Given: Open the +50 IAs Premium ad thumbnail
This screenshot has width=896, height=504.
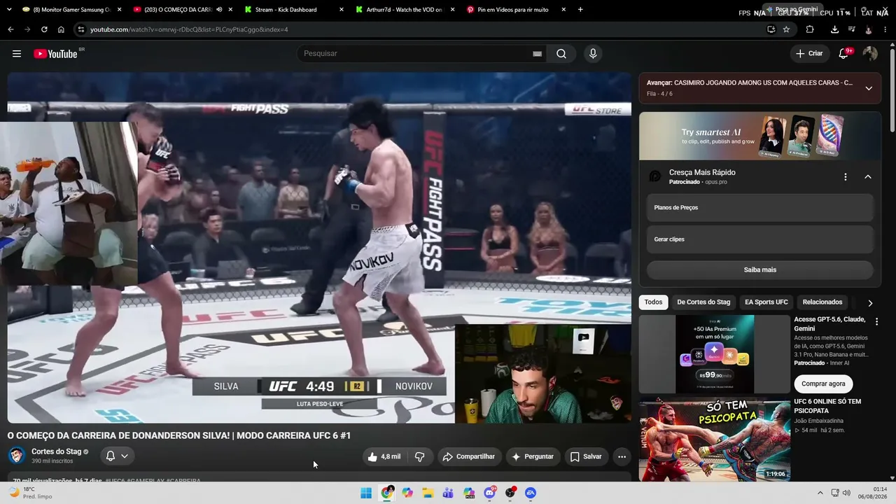Looking at the screenshot, I should click(715, 354).
